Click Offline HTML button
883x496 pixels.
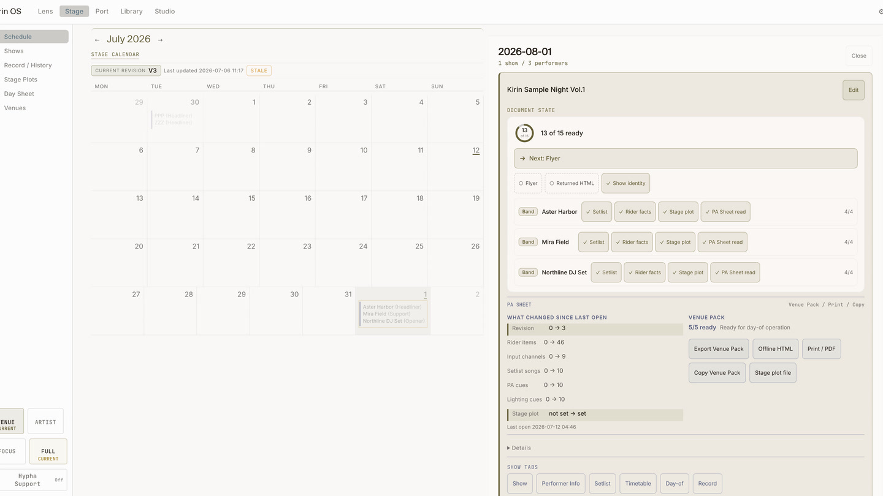pyautogui.click(x=775, y=349)
